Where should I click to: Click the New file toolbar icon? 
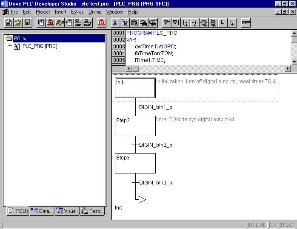[x=9, y=23]
